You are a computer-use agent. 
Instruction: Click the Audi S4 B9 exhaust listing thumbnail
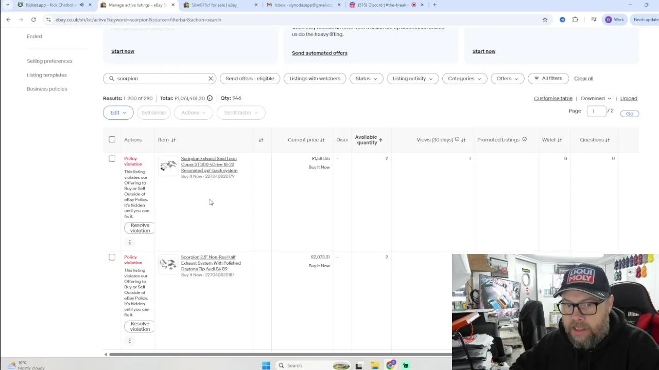tap(168, 264)
